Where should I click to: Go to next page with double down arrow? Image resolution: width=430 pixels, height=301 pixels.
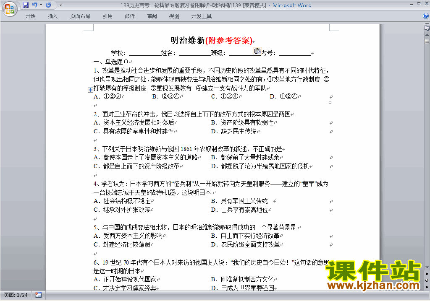[427, 287]
